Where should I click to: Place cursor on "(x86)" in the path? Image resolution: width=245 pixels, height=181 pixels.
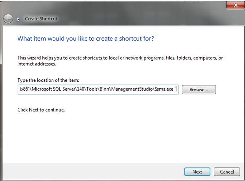tap(25, 90)
